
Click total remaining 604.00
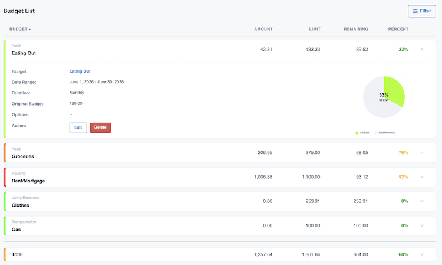coord(361,254)
